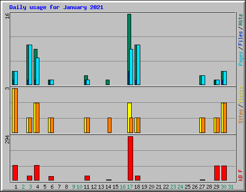Image resolution: width=246 pixels, height=192 pixels.
Task: Click the green day 23 axis label
Action: click(173, 187)
